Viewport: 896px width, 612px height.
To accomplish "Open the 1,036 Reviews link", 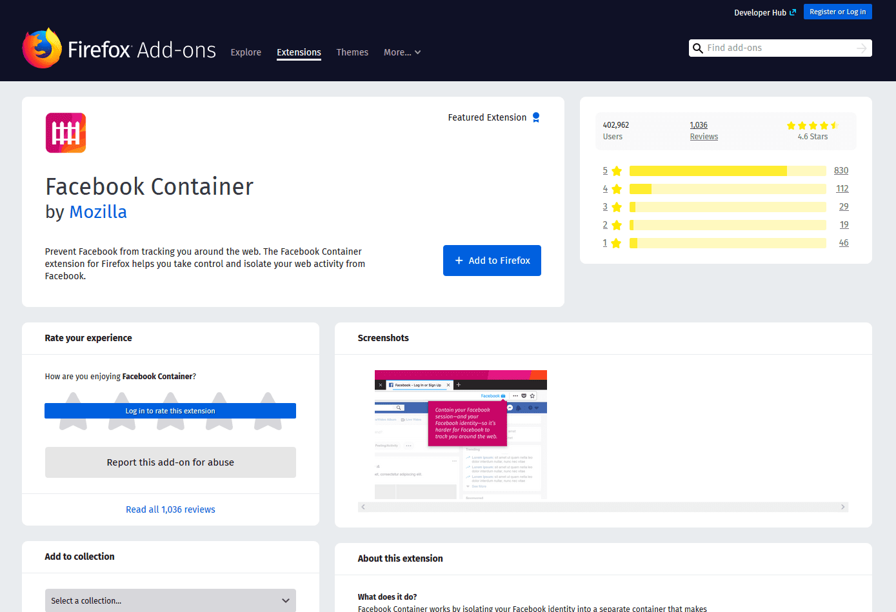I will [x=704, y=131].
